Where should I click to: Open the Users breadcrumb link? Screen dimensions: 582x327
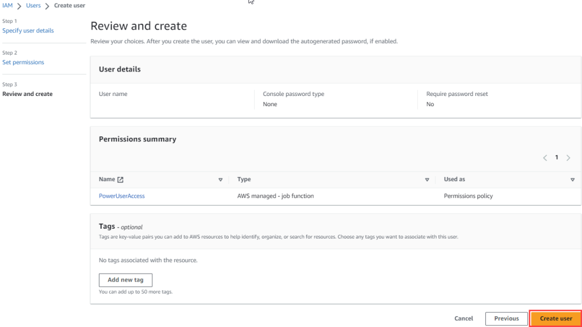(x=33, y=5)
